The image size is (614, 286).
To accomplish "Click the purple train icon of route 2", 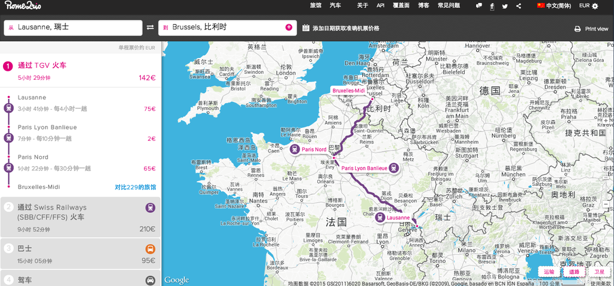I will pyautogui.click(x=151, y=207).
